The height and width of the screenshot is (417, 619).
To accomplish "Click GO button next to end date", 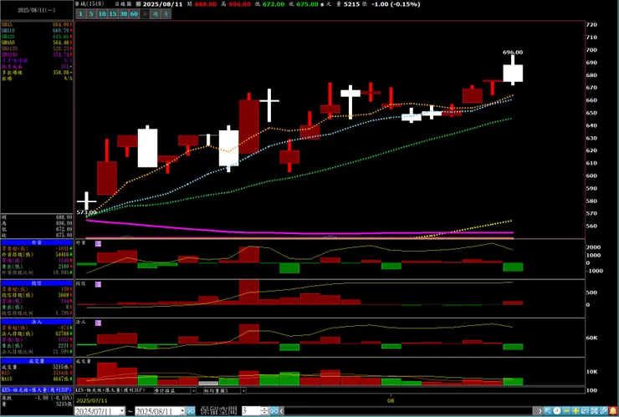I will tap(191, 411).
